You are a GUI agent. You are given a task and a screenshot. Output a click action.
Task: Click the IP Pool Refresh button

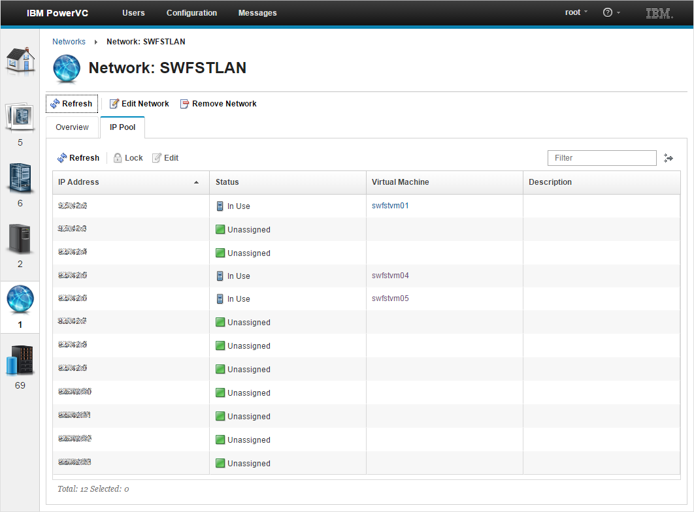click(x=78, y=158)
